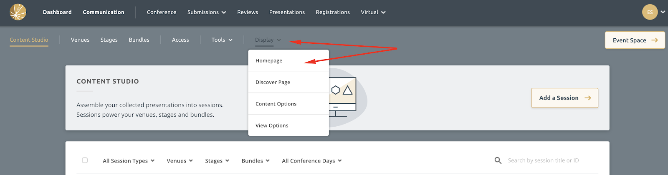Screen dimensions: 668x175
Task: Open the ES user avatar menu
Action: pos(650,12)
